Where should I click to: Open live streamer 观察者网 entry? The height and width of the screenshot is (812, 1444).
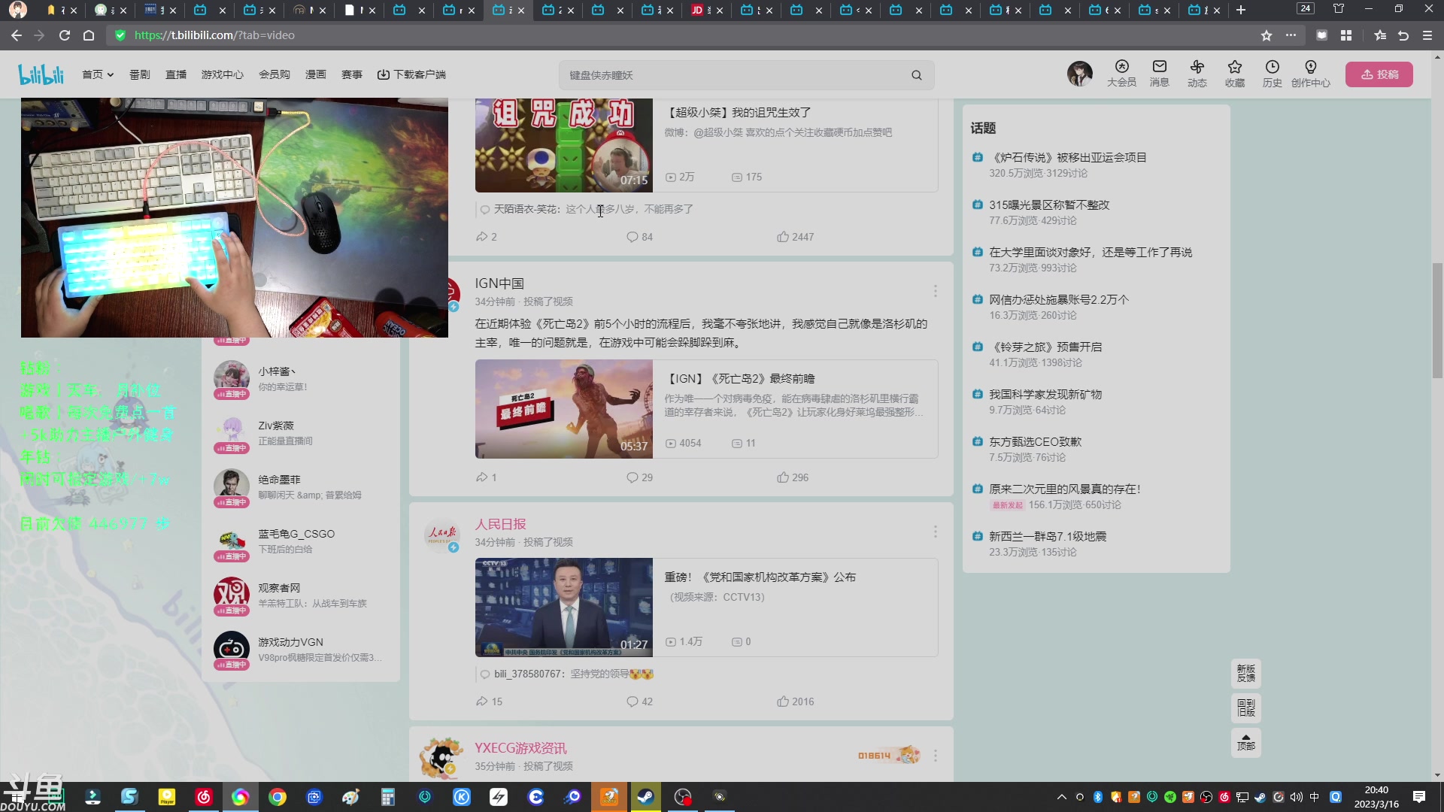[x=301, y=595]
